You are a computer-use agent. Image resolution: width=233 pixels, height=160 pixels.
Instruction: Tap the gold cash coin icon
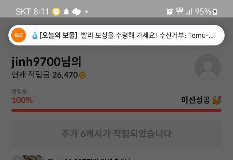(x=82, y=75)
